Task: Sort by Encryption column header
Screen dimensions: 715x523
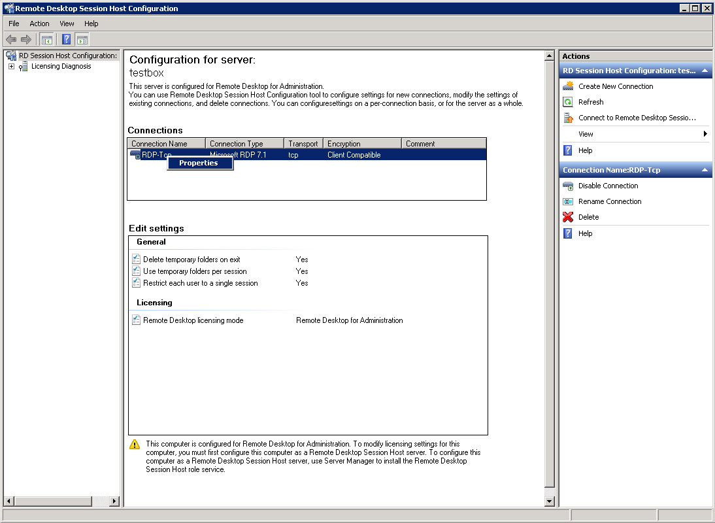Action: 363,144
